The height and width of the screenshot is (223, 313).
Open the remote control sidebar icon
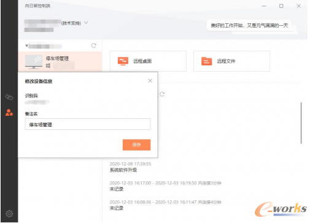point(9,97)
